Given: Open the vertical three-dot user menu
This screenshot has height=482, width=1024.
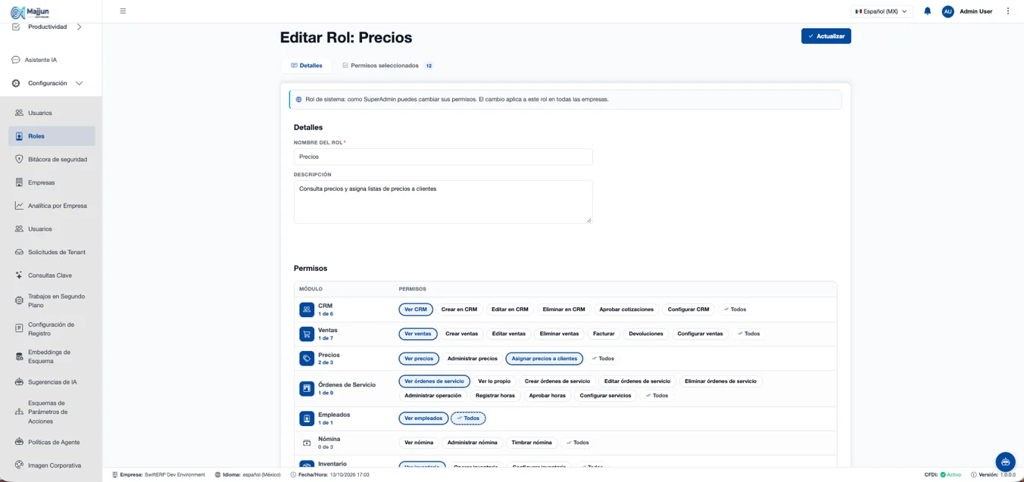Looking at the screenshot, I should coord(1007,11).
